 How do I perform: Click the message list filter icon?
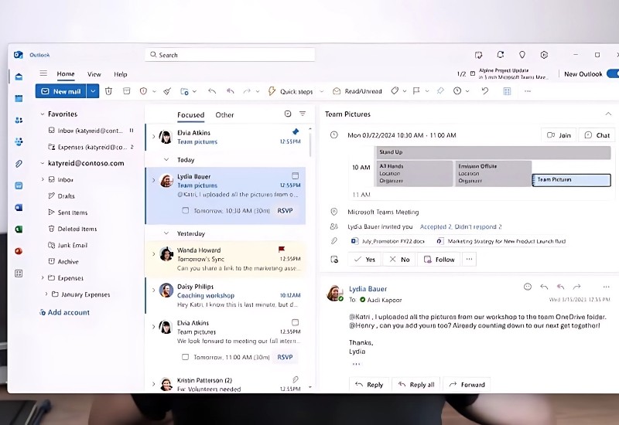point(303,114)
